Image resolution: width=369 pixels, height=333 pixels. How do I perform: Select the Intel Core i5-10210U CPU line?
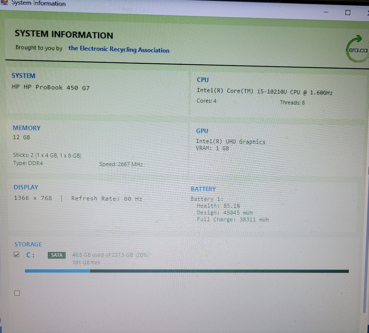[265, 91]
